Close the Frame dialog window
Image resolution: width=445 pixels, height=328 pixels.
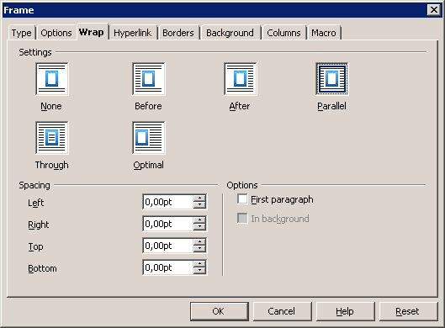tap(434, 10)
